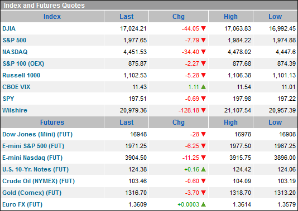Click the Futures section header

[x=52, y=122]
